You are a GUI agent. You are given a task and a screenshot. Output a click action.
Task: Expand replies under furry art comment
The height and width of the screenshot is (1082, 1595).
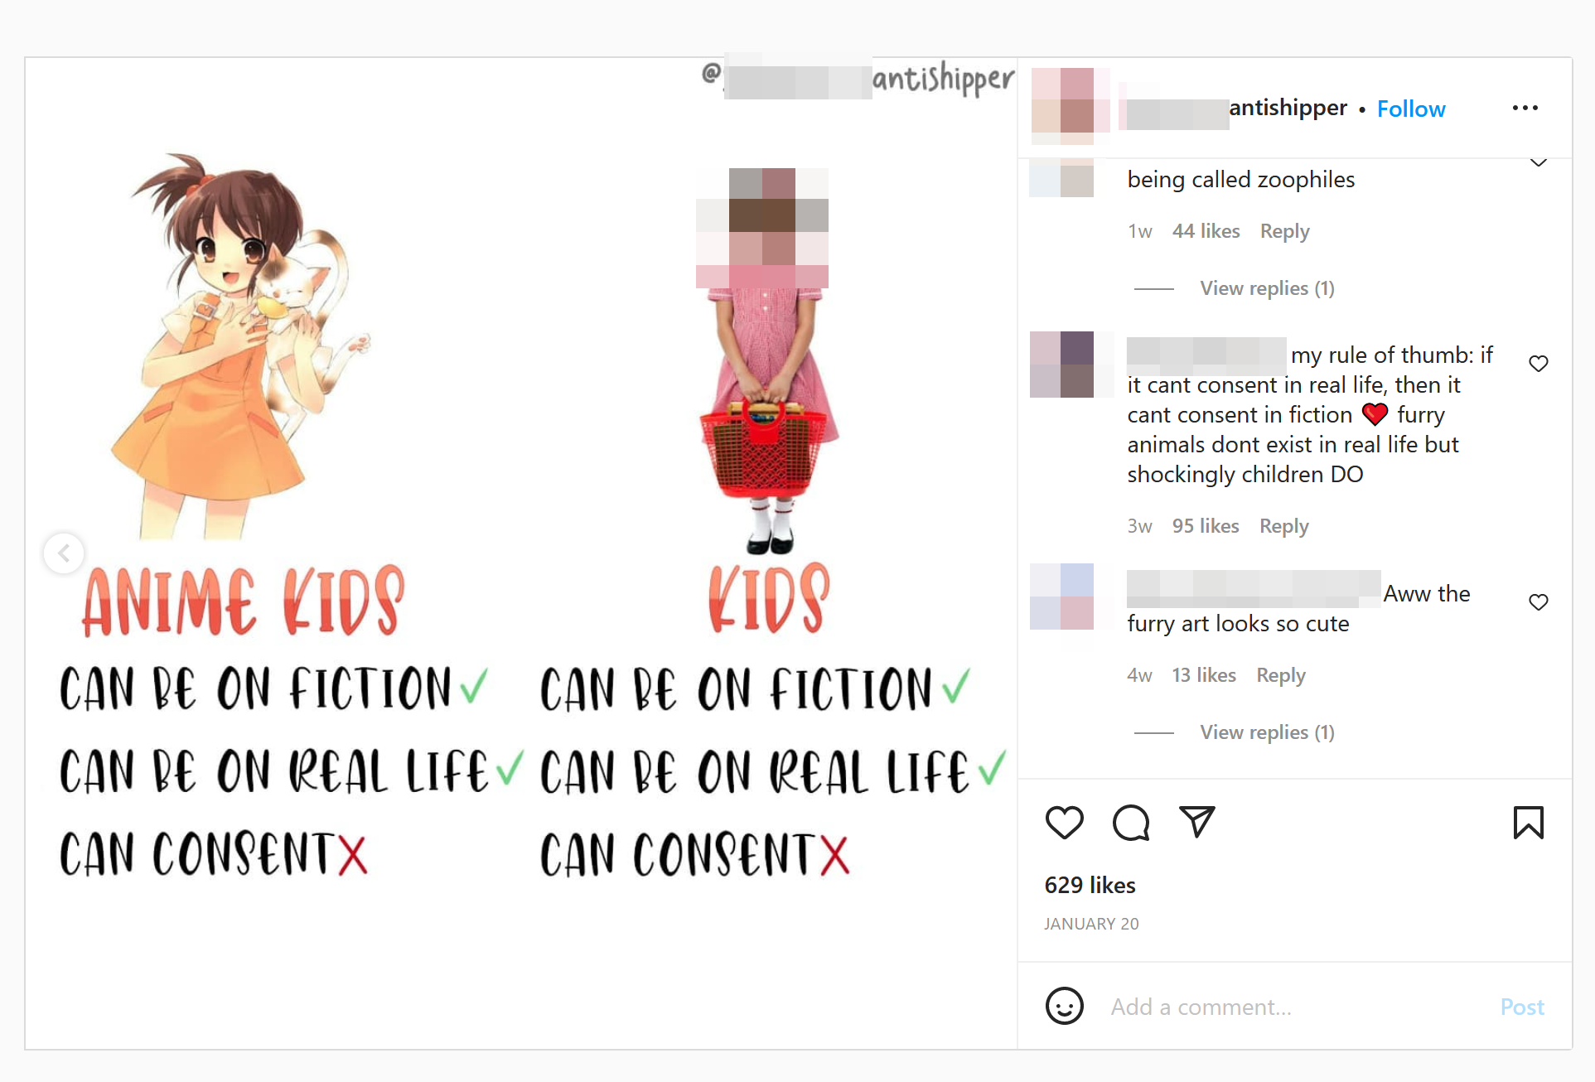pos(1267,732)
